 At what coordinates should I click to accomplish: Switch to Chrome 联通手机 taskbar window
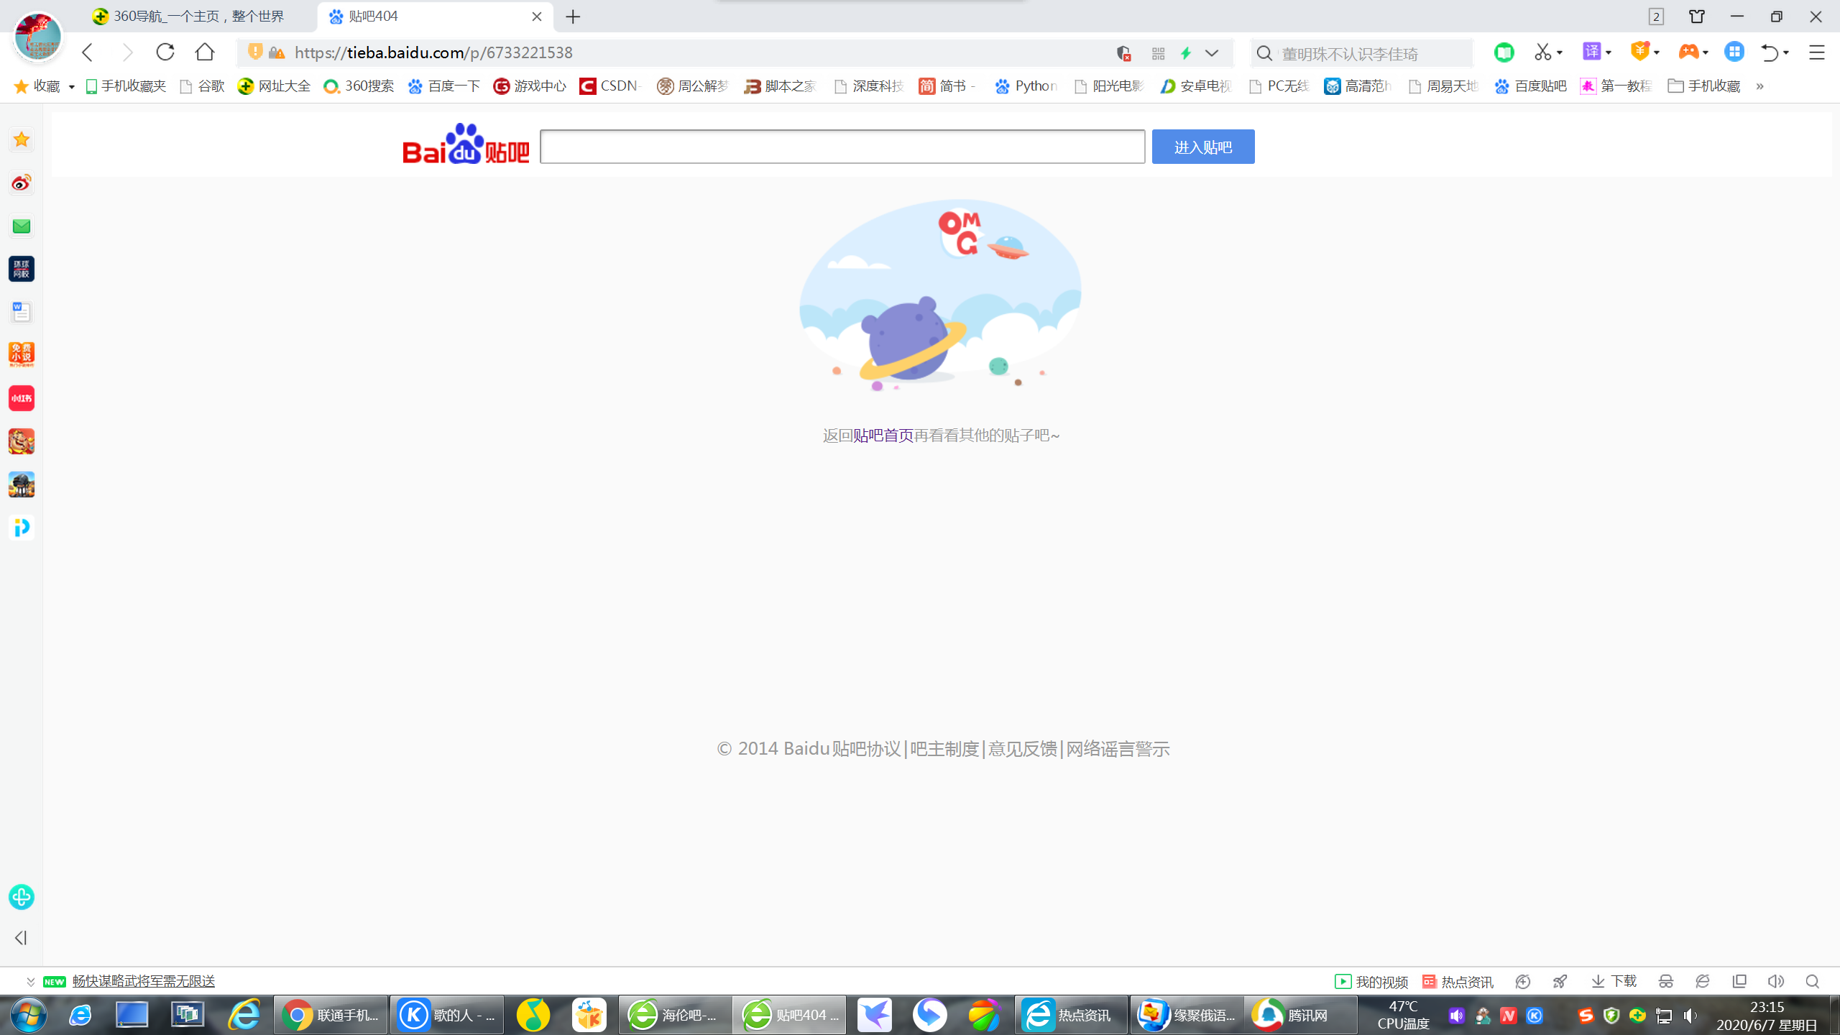point(331,1015)
